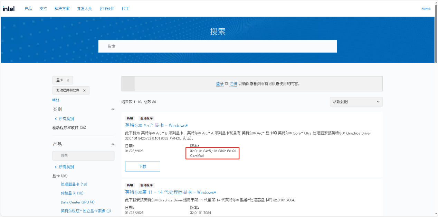Click the Intel logo
This screenshot has width=438, height=217.
pos(9,9)
